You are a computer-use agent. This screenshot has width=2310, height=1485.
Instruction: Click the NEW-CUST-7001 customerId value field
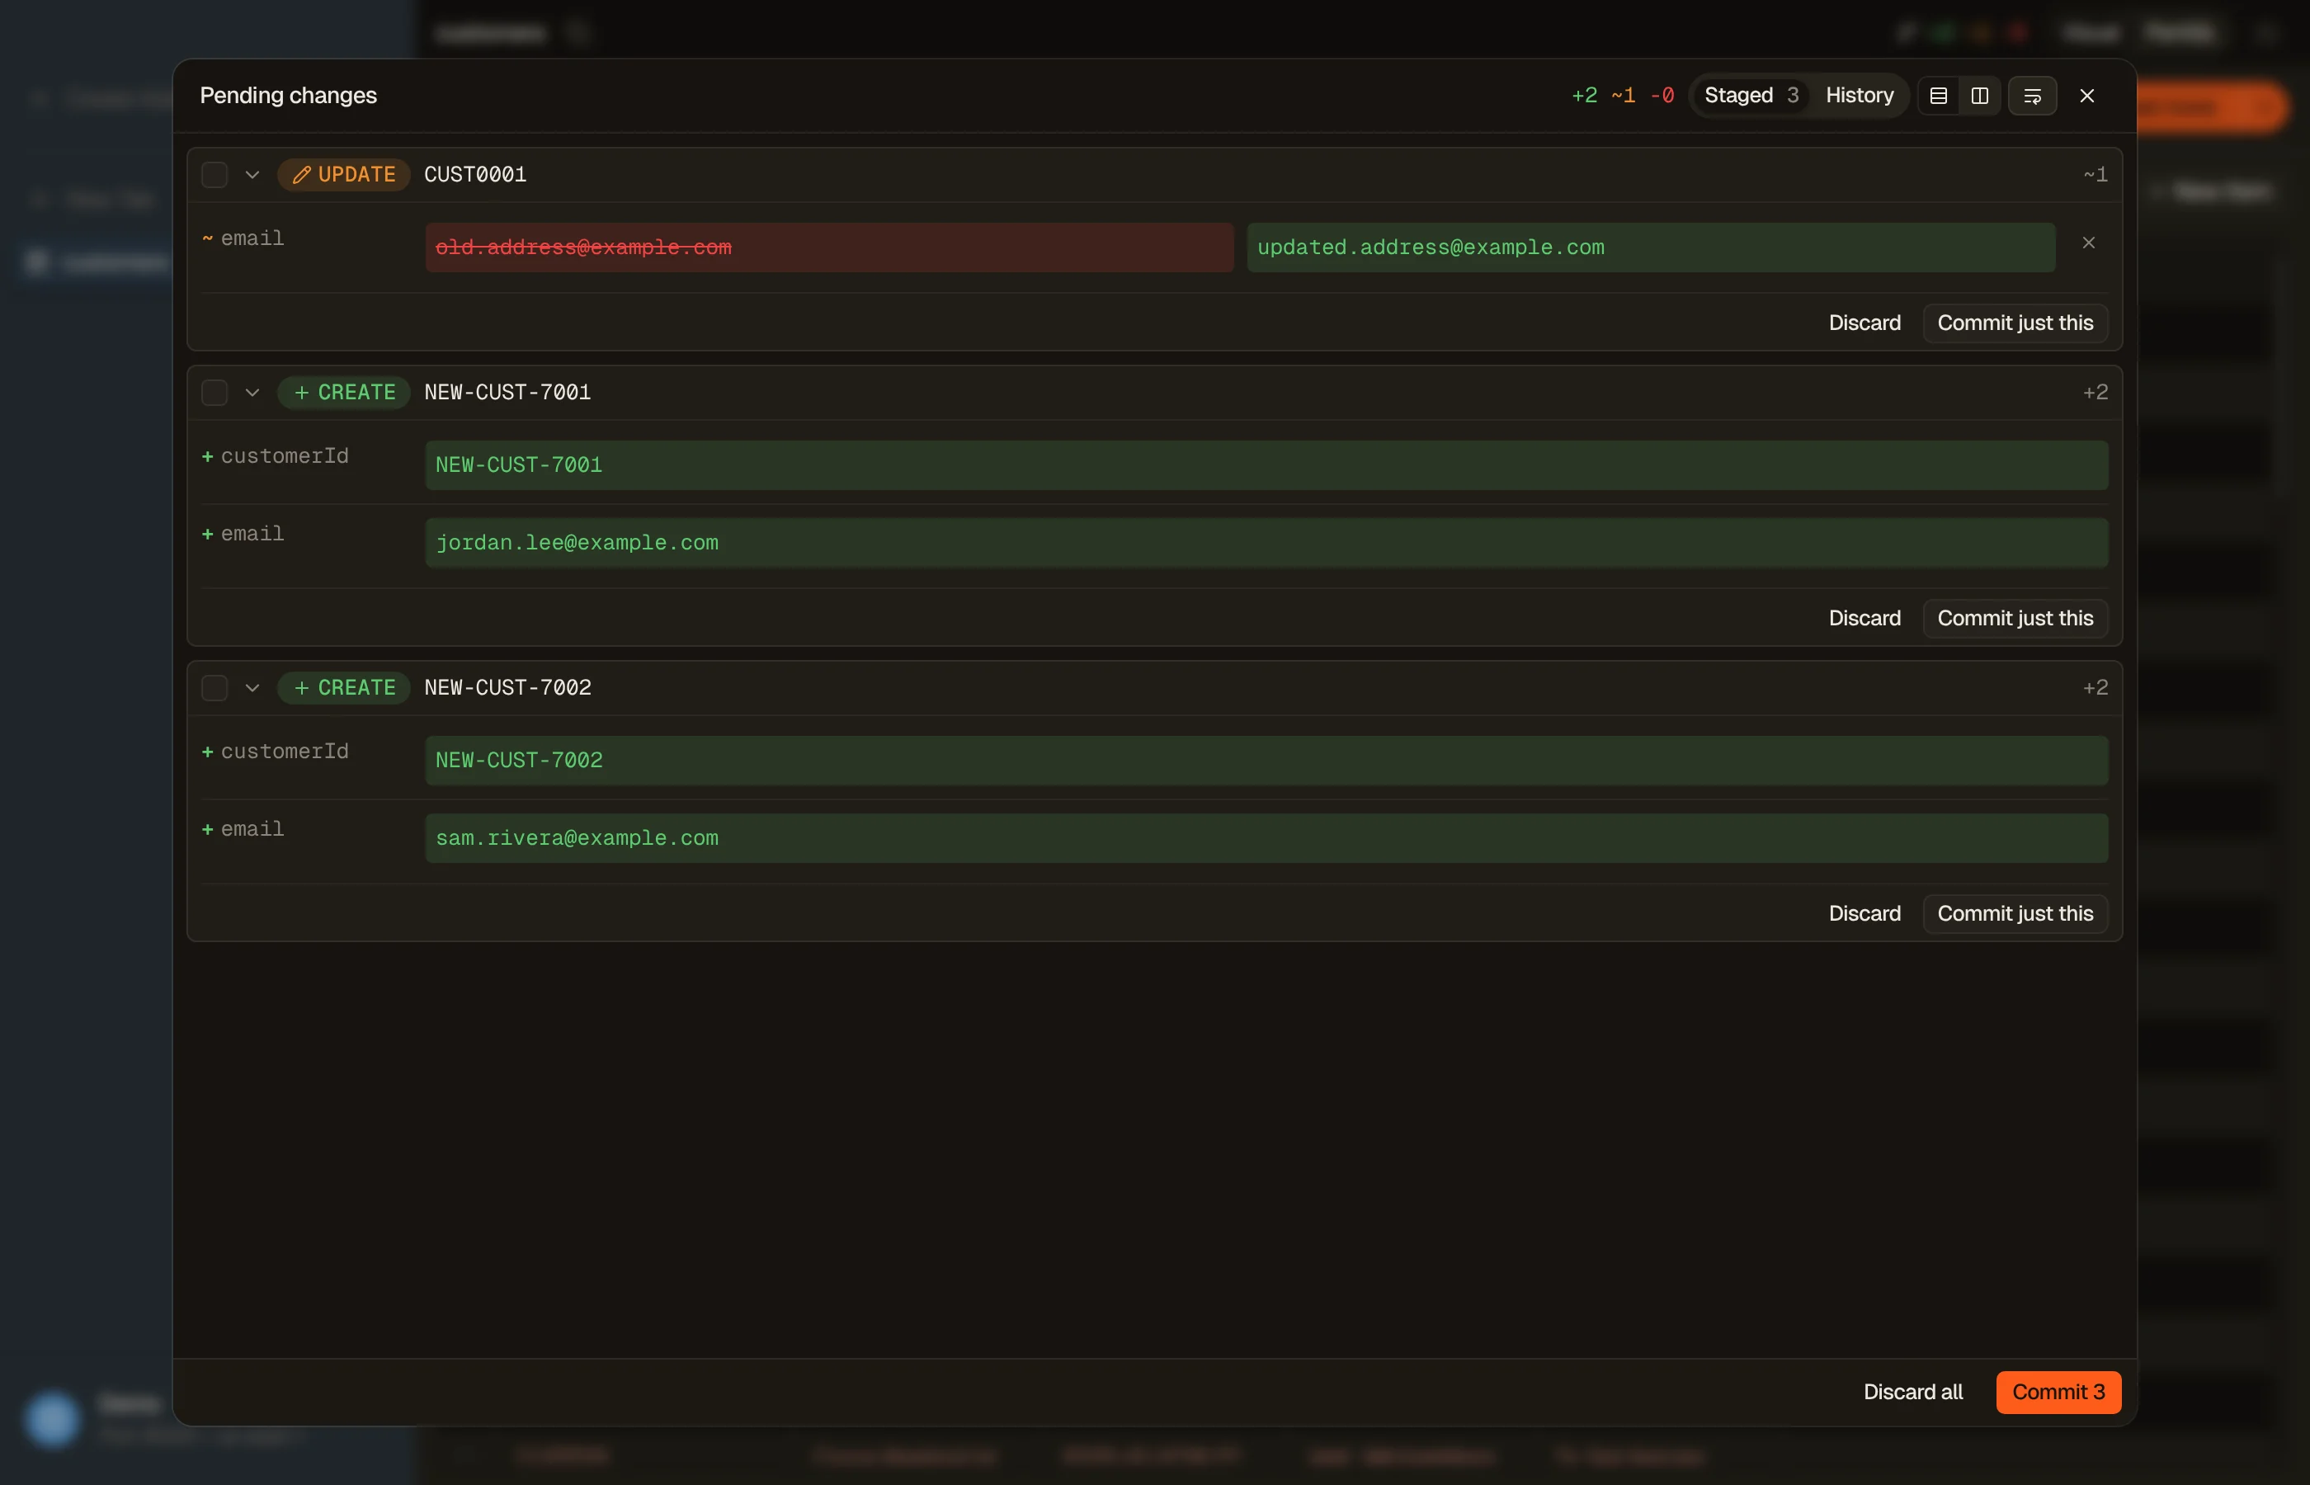(x=1266, y=464)
